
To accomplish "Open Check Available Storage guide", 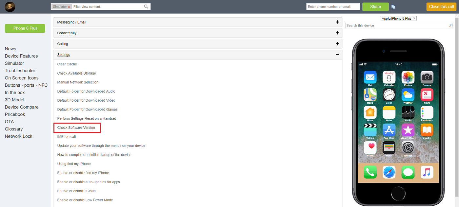I will pos(77,73).
